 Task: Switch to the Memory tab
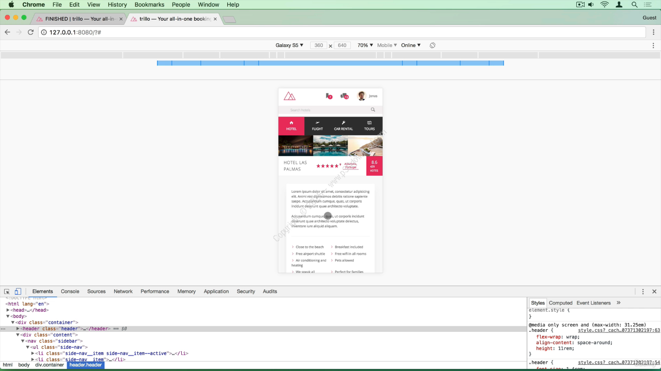click(186, 292)
